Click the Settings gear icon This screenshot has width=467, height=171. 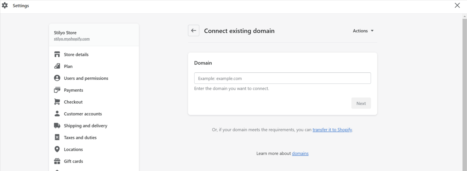[x=5, y=5]
